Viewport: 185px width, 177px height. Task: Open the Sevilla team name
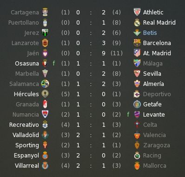tap(152, 74)
